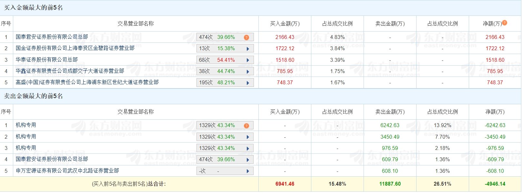Click the 1.67% share cell
This screenshot has height=194, width=522.
click(x=337, y=83)
